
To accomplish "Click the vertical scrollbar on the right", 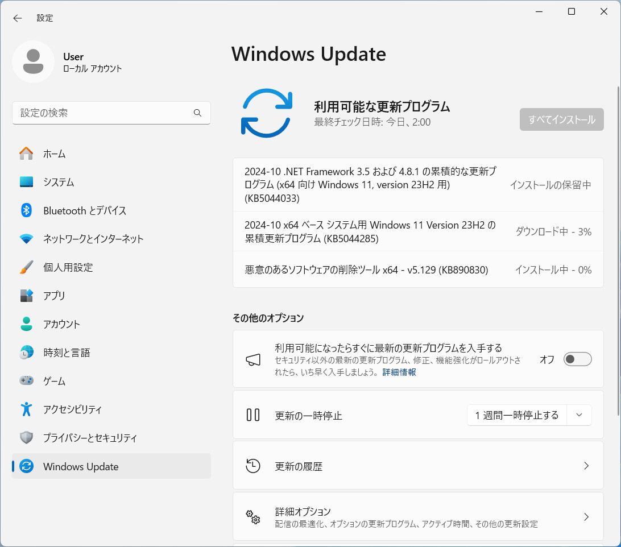I will point(618,251).
